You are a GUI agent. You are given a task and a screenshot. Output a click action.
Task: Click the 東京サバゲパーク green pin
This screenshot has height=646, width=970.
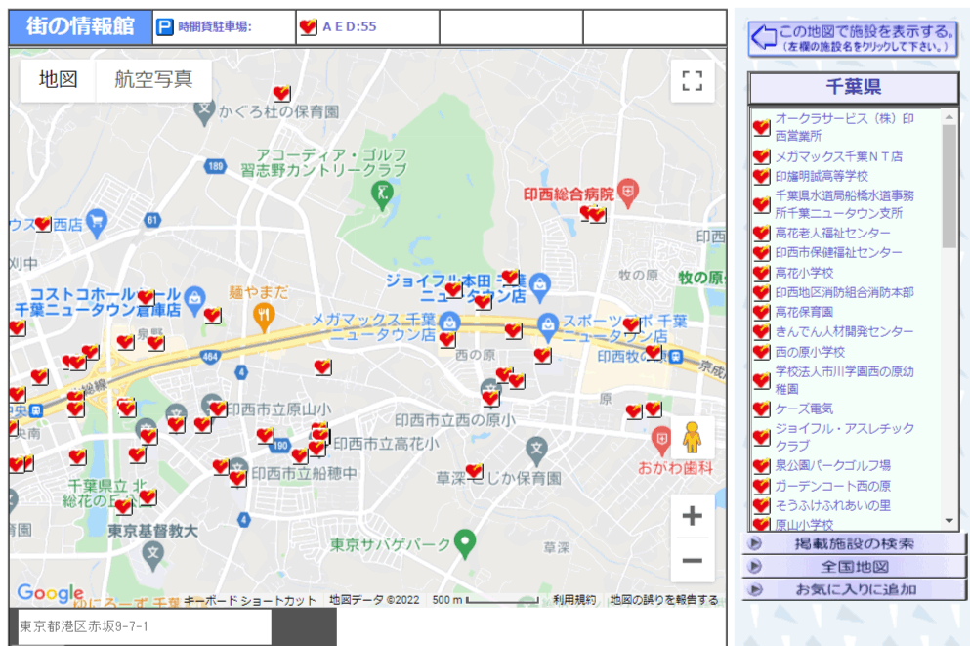click(465, 542)
